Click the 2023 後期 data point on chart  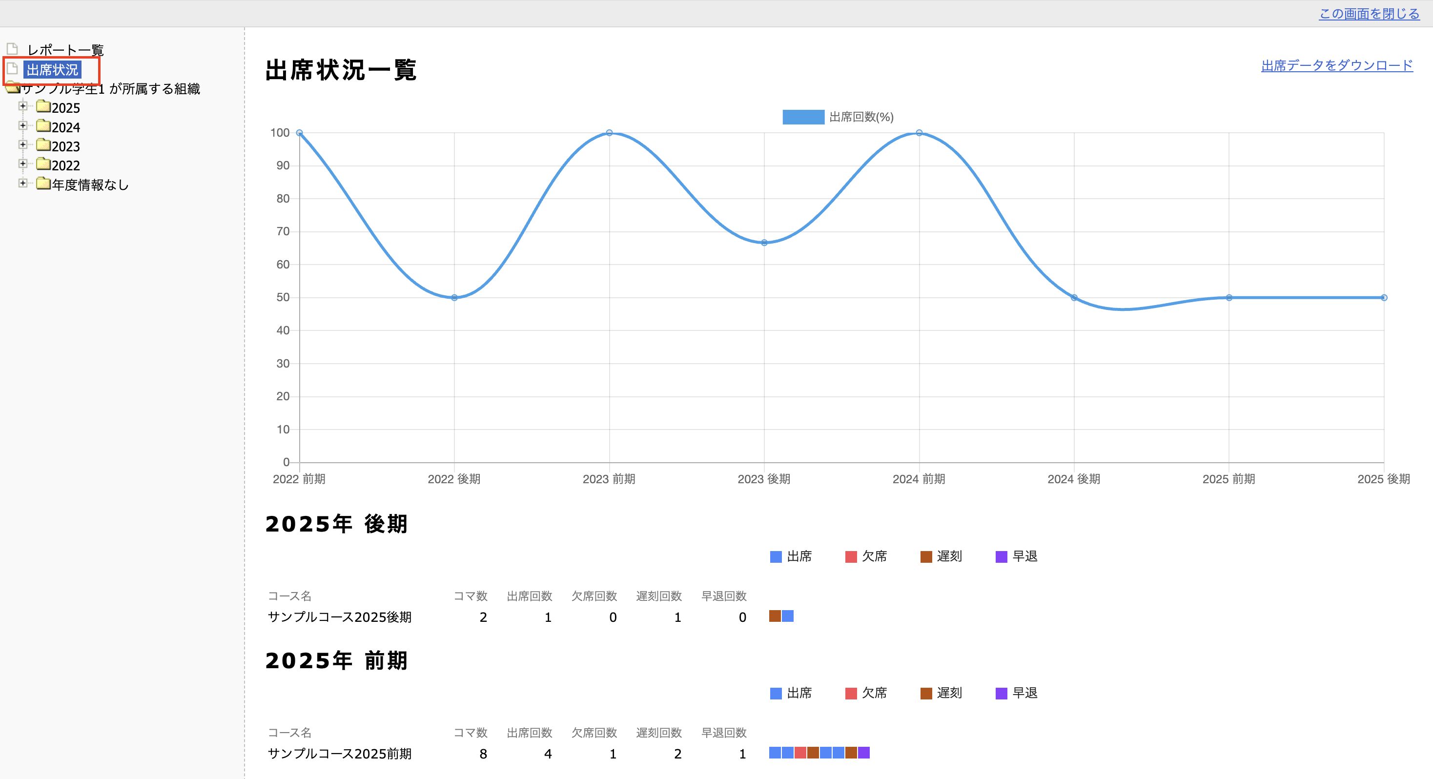tap(764, 243)
